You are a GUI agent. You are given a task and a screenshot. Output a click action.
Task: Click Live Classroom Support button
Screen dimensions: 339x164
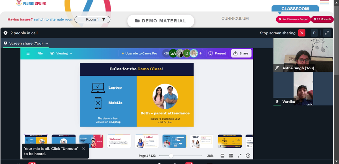tap(293, 19)
